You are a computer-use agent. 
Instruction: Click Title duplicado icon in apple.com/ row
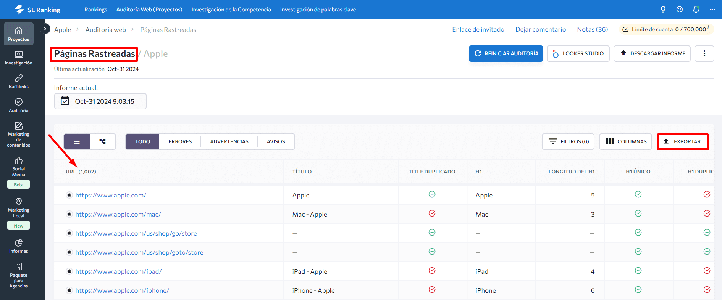(432, 194)
